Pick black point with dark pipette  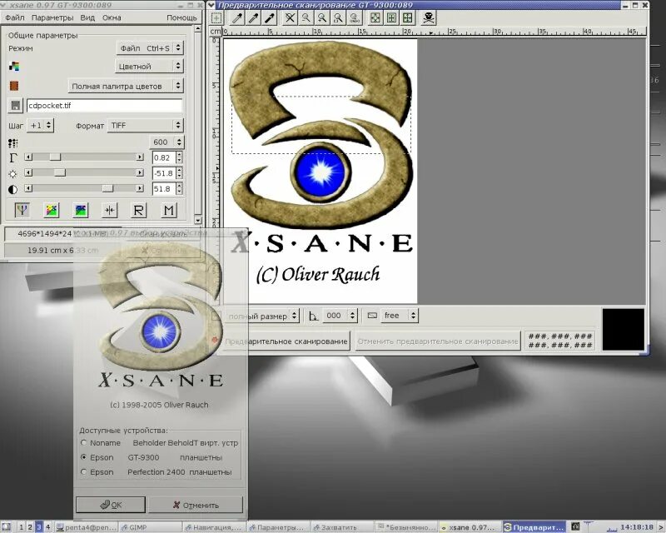click(269, 17)
